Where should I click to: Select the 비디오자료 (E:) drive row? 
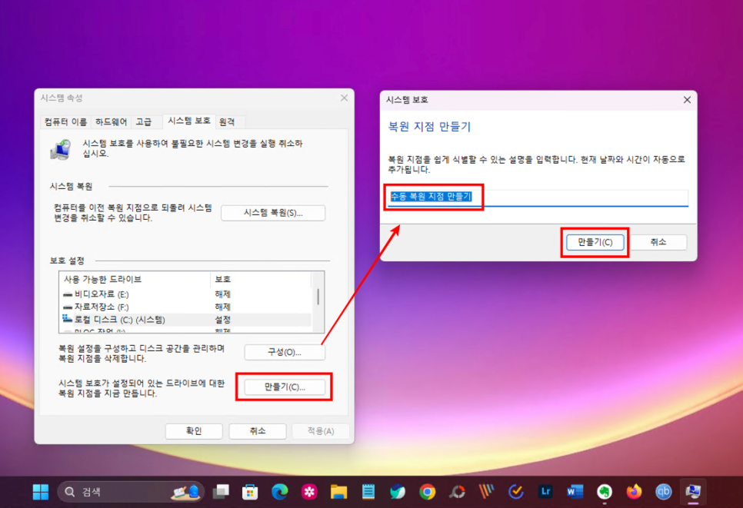click(x=185, y=294)
